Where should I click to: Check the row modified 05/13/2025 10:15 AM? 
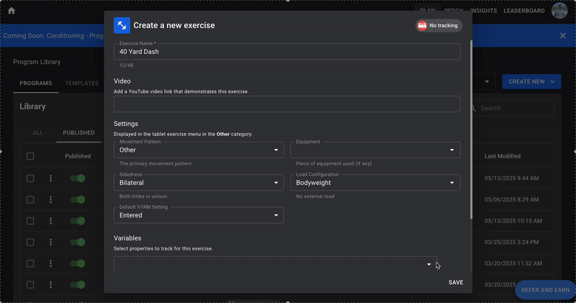click(x=30, y=221)
